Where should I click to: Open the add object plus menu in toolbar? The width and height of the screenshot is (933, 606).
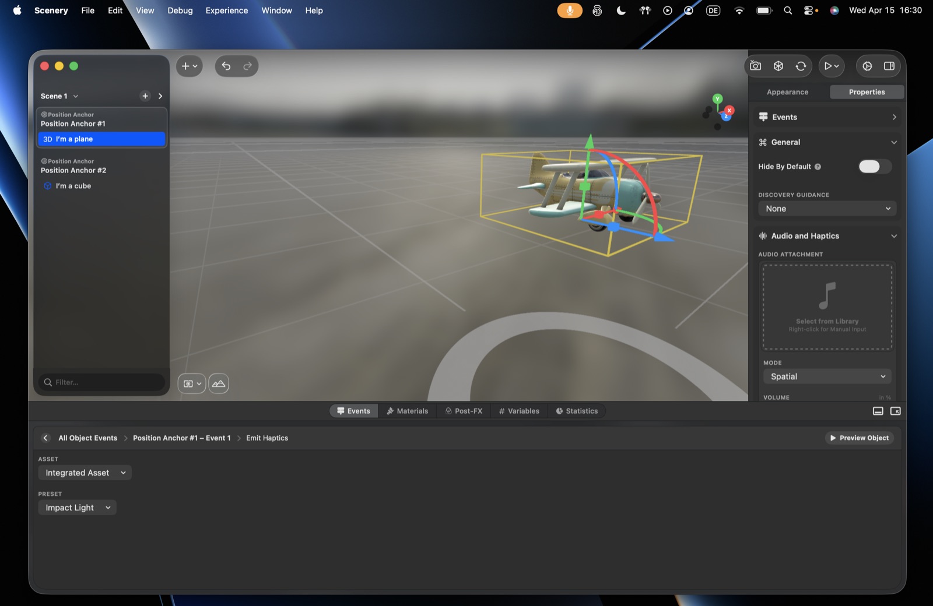pyautogui.click(x=190, y=66)
